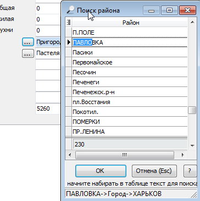Click the first 0 value field in background form
The height and width of the screenshot is (201, 200).
[x=48, y=8]
